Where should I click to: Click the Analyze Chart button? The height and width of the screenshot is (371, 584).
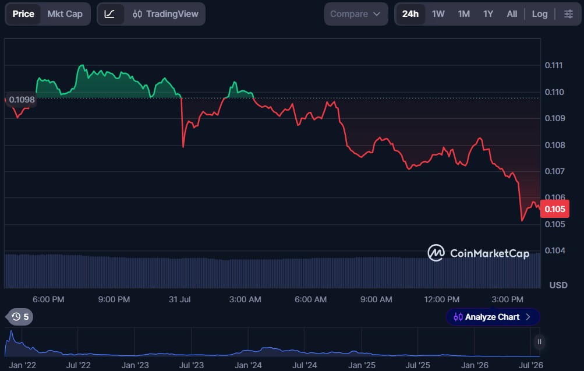(493, 317)
